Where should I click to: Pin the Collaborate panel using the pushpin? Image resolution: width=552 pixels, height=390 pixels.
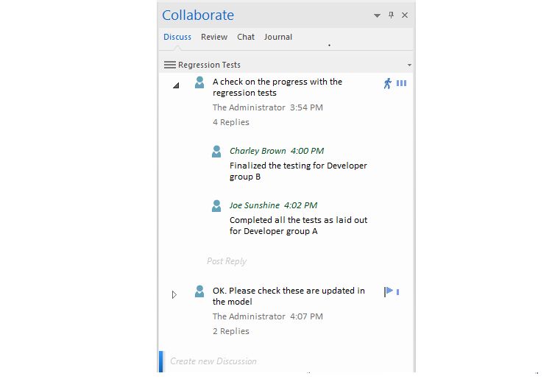tap(392, 15)
